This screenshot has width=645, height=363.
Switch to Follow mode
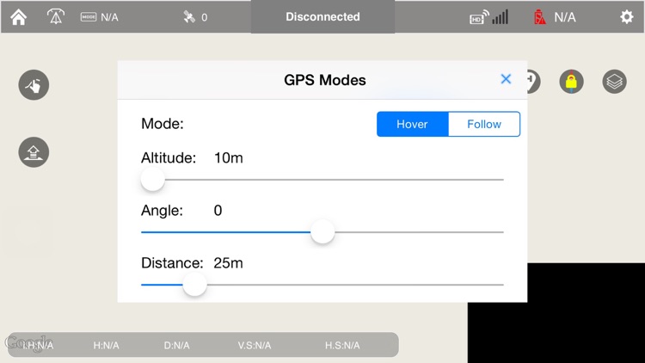484,124
